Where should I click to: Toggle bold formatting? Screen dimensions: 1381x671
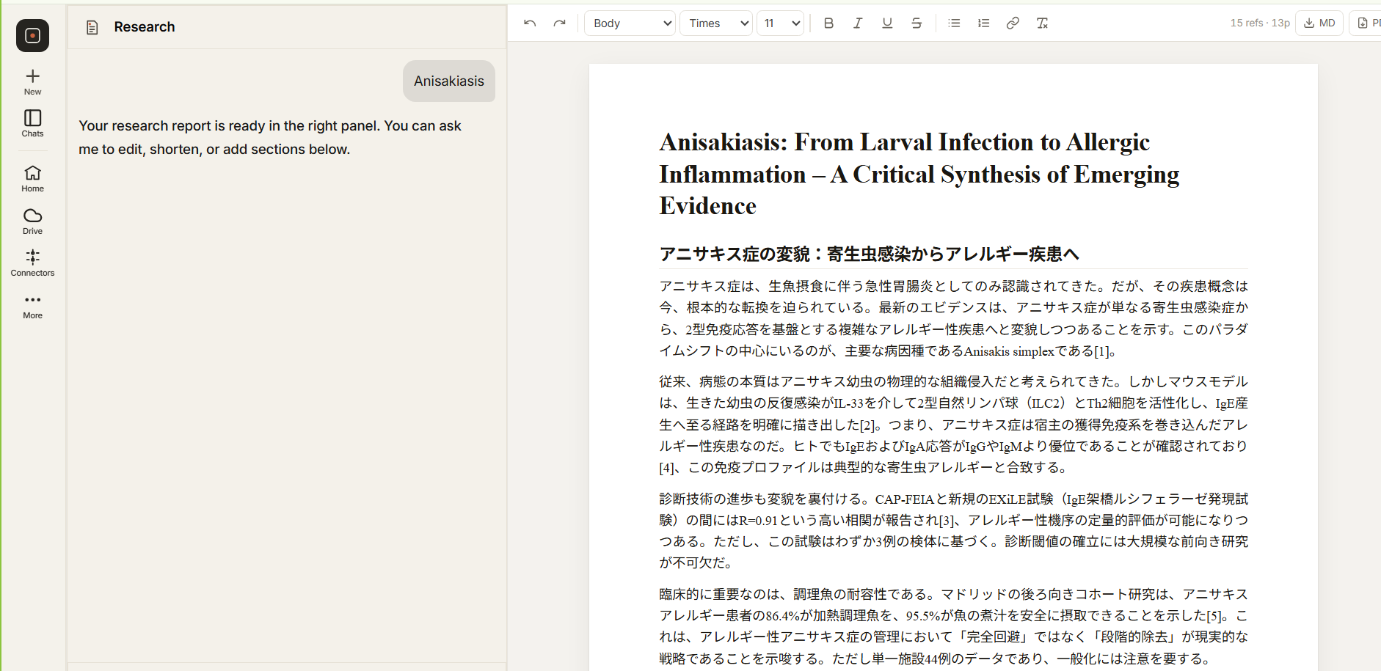828,23
